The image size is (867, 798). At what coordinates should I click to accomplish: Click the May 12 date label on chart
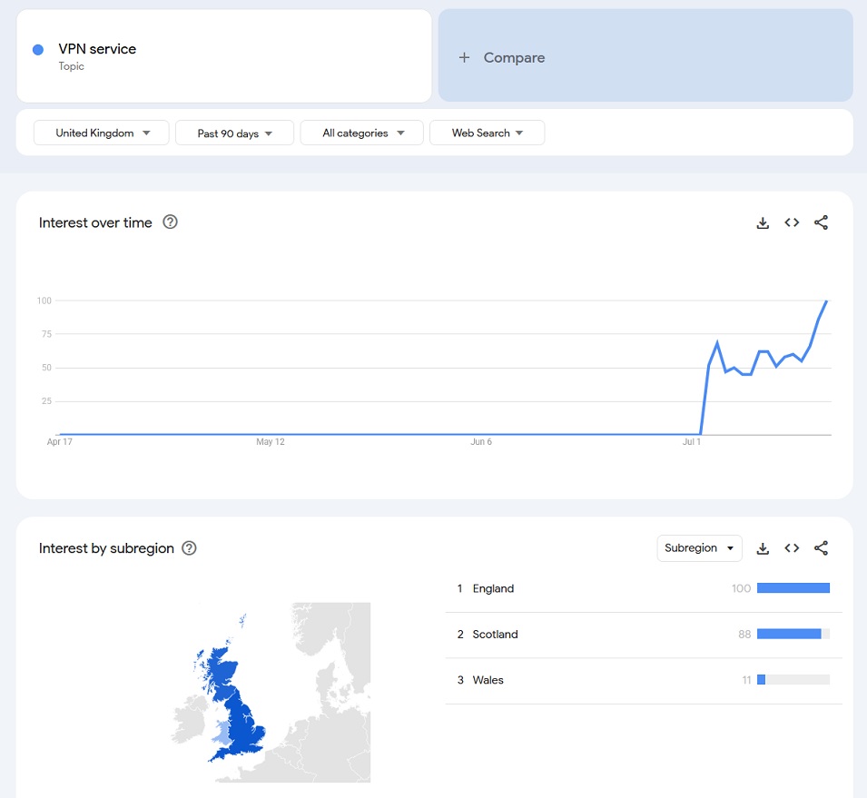271,442
